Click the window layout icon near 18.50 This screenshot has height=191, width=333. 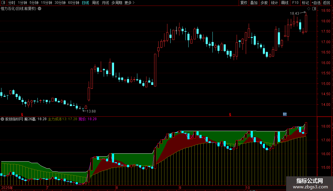click(x=314, y=9)
